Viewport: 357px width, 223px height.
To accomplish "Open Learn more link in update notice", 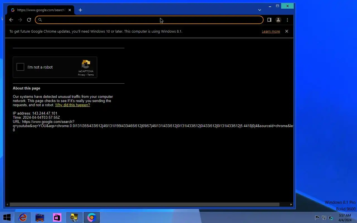I will point(271,31).
